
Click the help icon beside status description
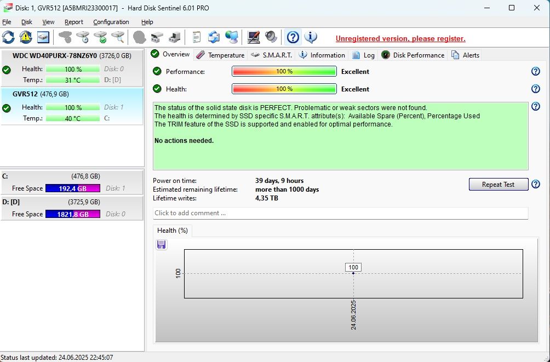(x=536, y=106)
